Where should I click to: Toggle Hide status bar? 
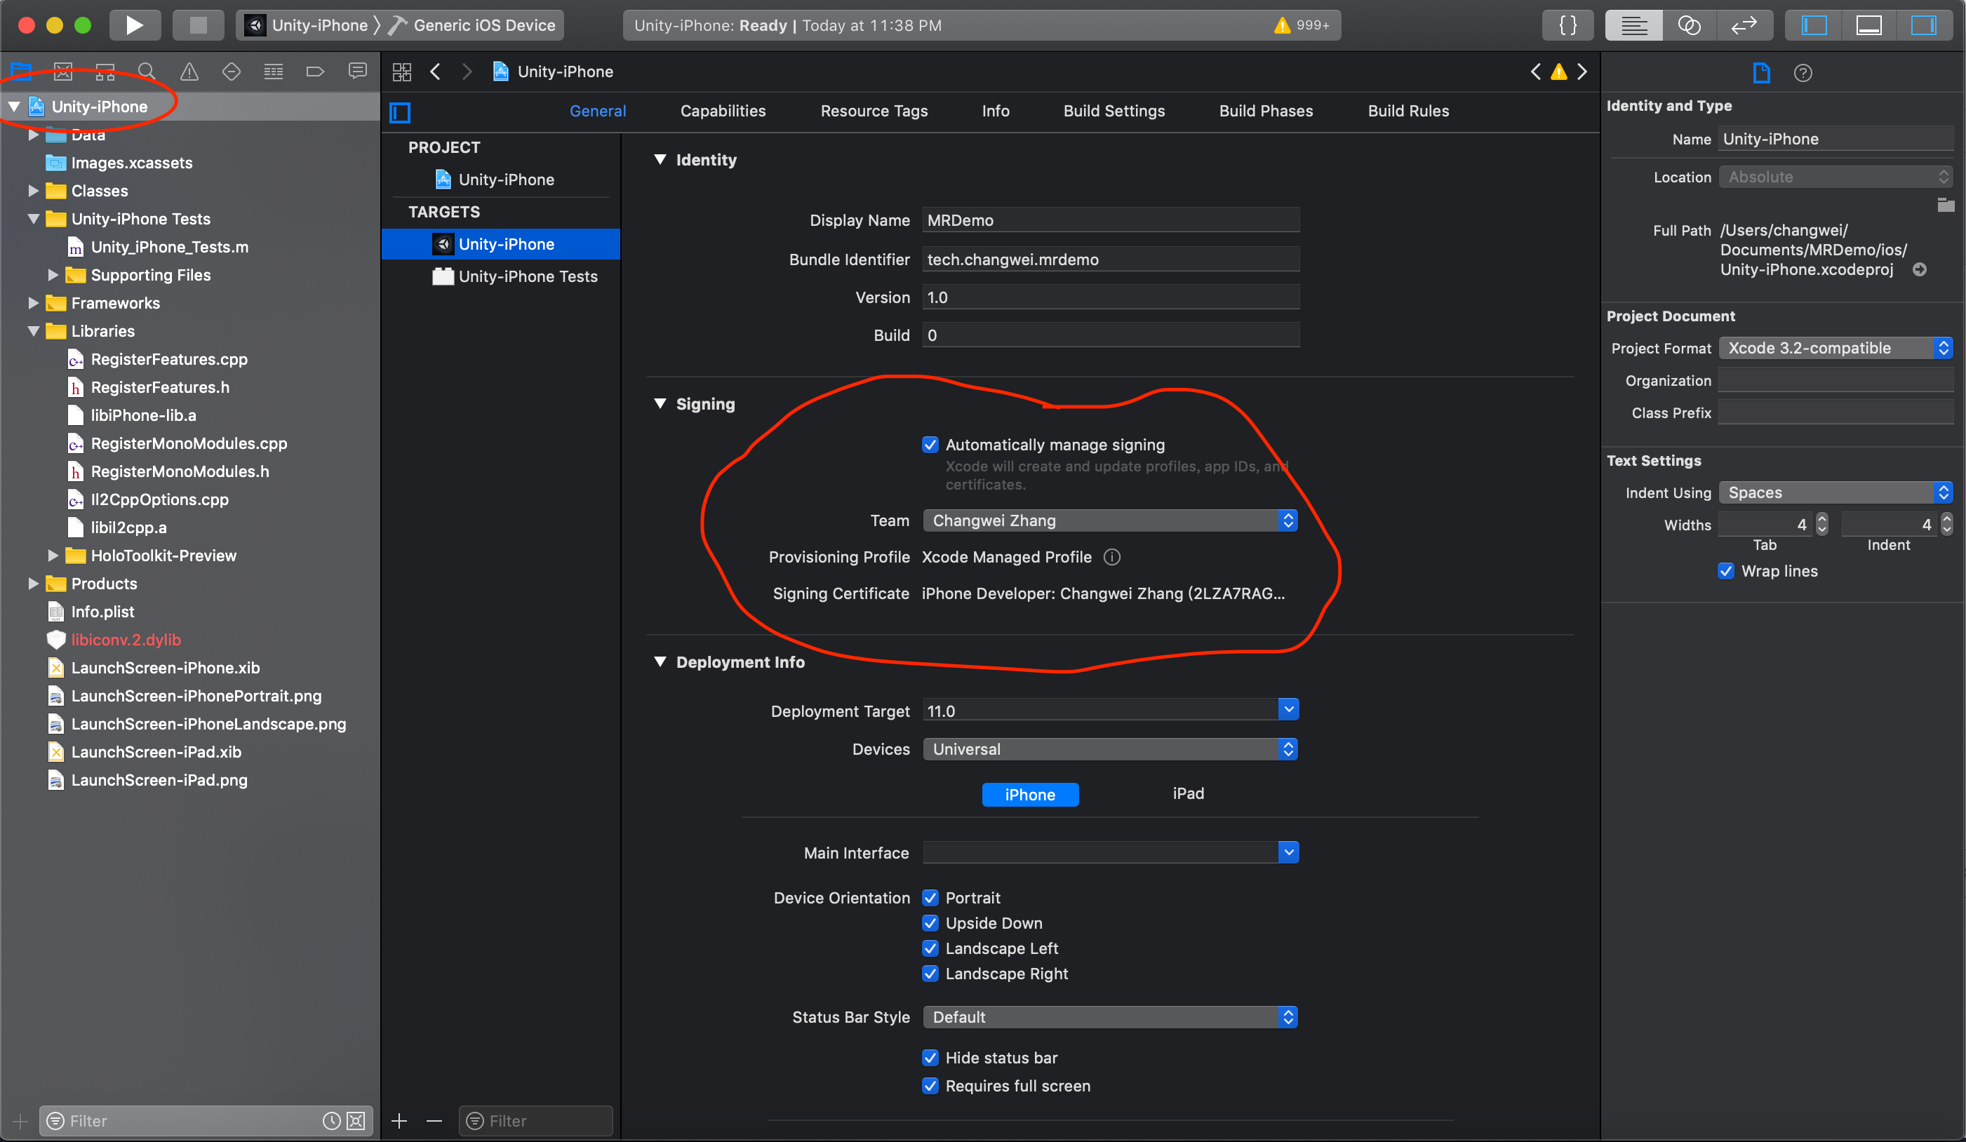(930, 1058)
